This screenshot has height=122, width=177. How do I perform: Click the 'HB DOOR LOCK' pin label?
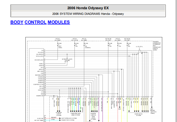(39, 60)
